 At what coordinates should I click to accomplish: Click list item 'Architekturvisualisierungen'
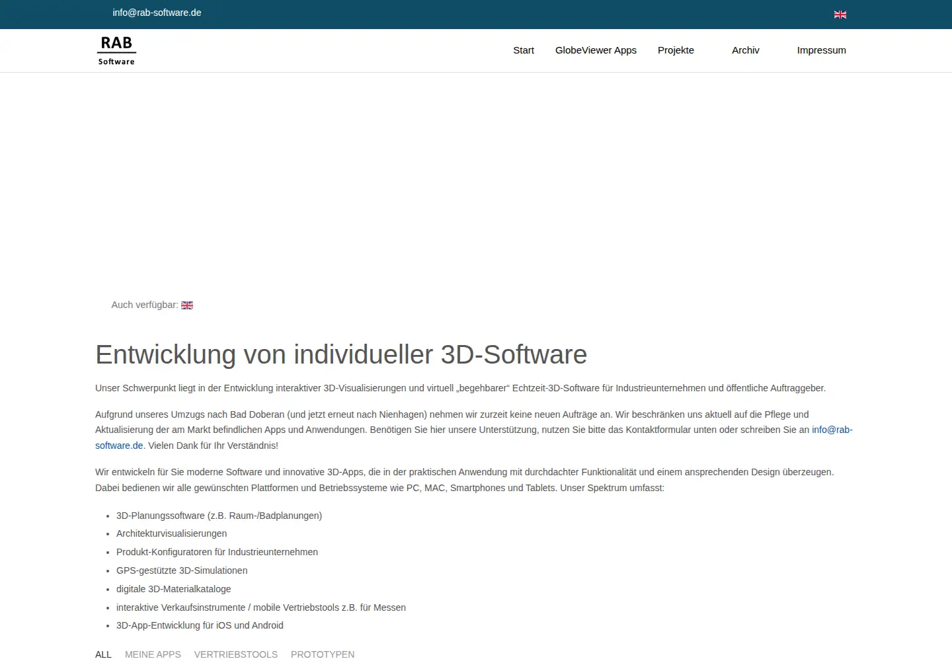click(171, 533)
